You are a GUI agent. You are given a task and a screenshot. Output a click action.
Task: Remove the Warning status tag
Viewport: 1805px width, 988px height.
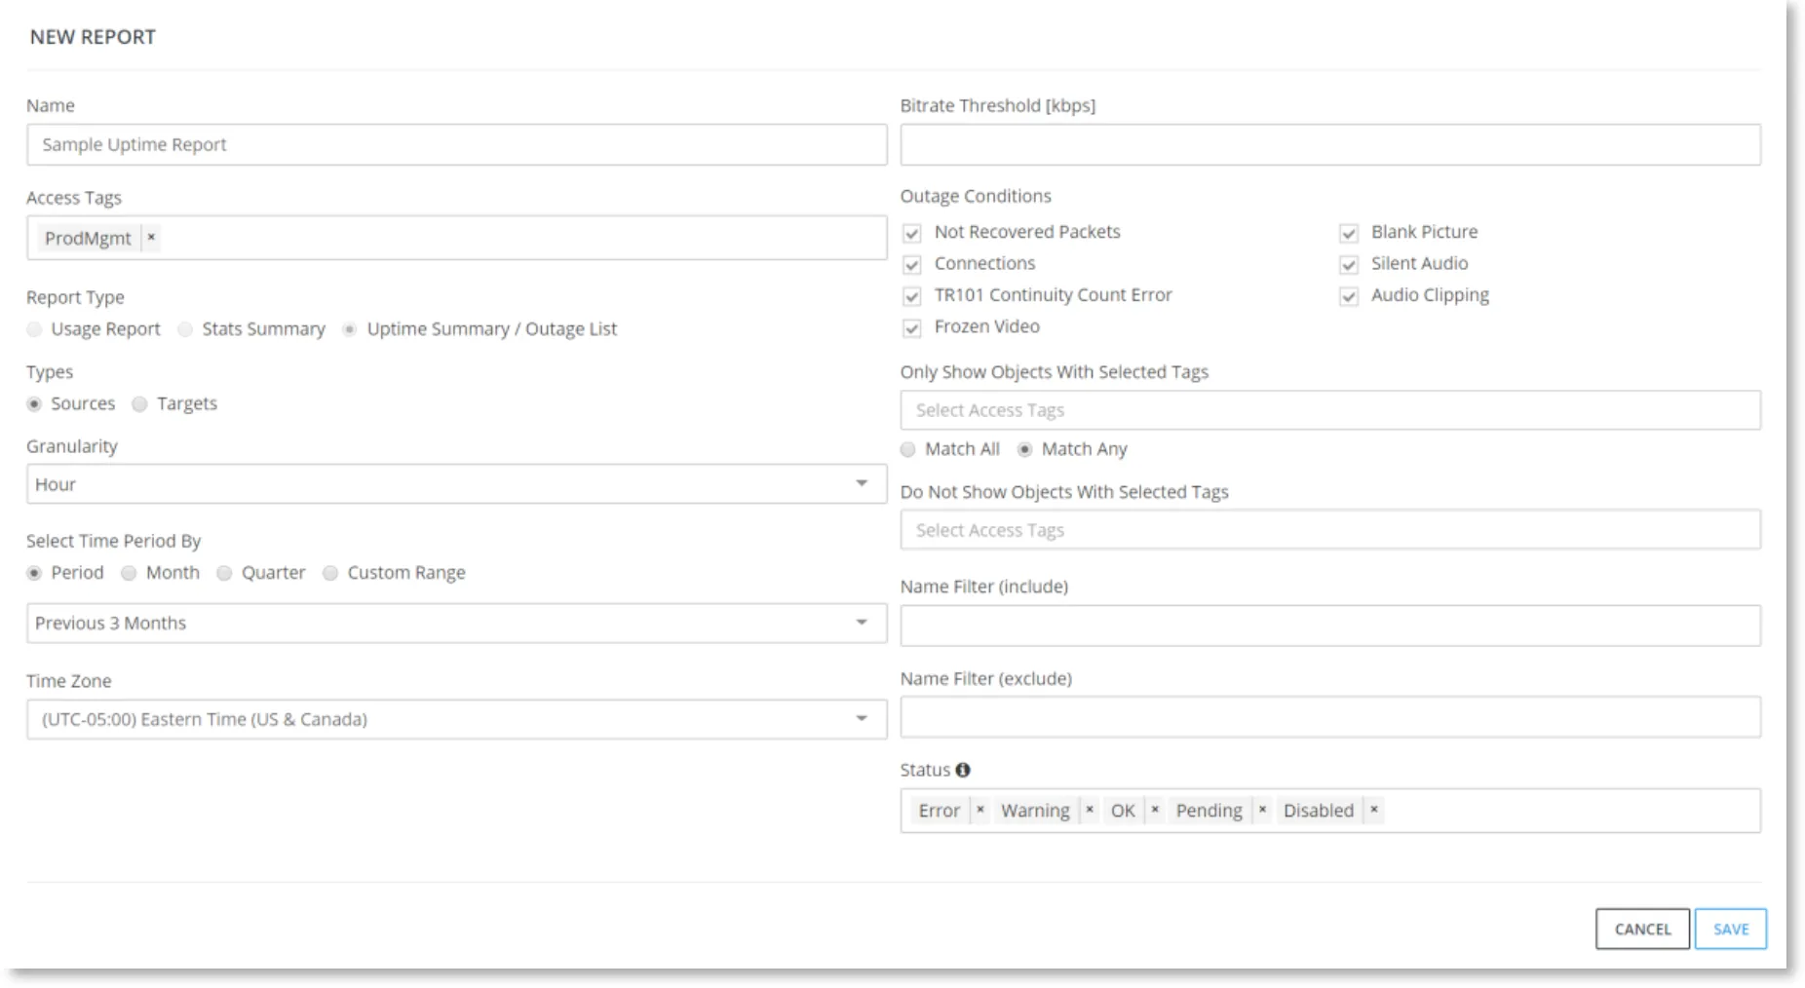pyautogui.click(x=1090, y=810)
